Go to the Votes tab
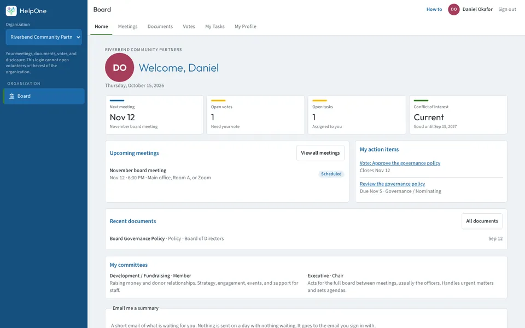The image size is (525, 328). [x=189, y=26]
